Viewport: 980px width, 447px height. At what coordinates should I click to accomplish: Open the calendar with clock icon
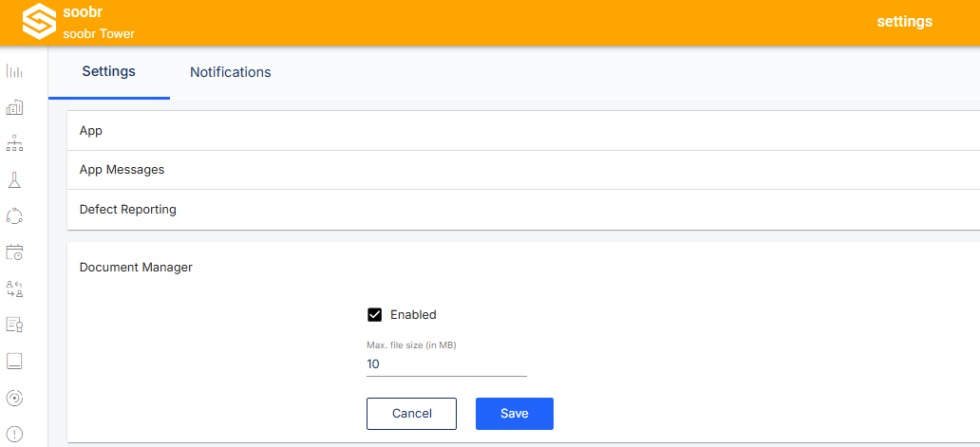(14, 252)
